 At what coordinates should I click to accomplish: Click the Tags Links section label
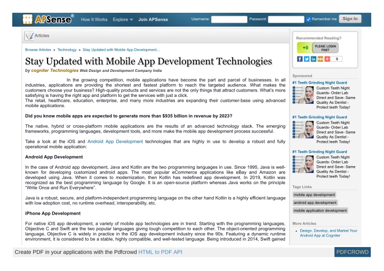[302, 187]
